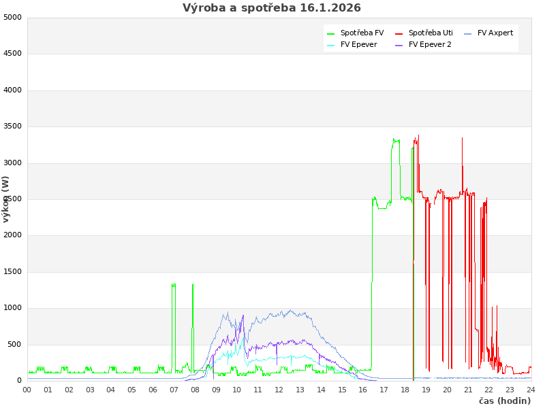Click the green Spotřeba FV legend swatch
Viewport: 545px width, 408px height.
[331, 33]
